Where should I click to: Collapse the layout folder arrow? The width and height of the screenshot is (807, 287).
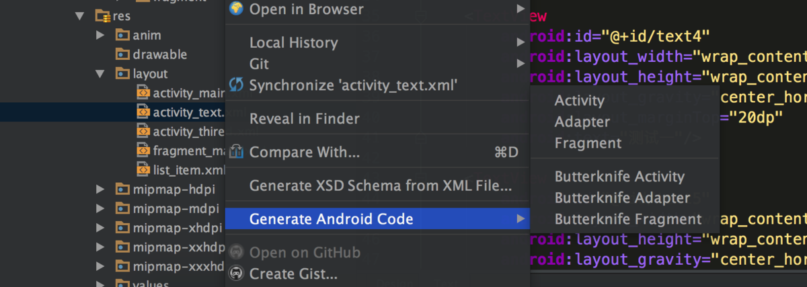click(x=101, y=74)
